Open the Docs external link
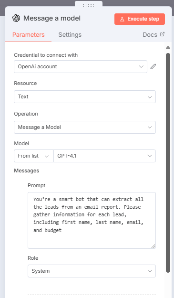 click(154, 35)
